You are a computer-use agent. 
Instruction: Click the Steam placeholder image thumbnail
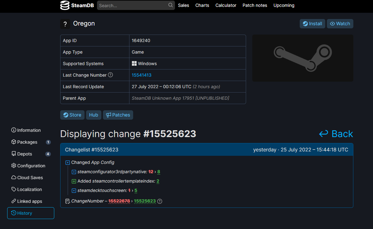pos(303,58)
